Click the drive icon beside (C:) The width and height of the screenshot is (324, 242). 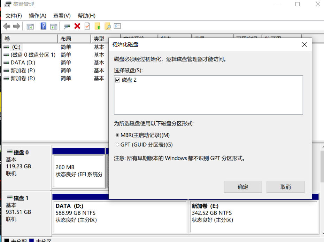[x=6, y=47]
